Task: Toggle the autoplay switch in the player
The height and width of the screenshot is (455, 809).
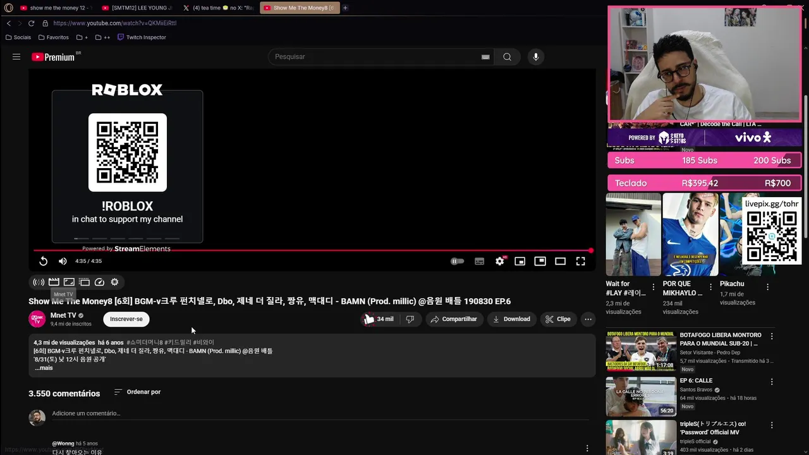Action: [x=457, y=261]
